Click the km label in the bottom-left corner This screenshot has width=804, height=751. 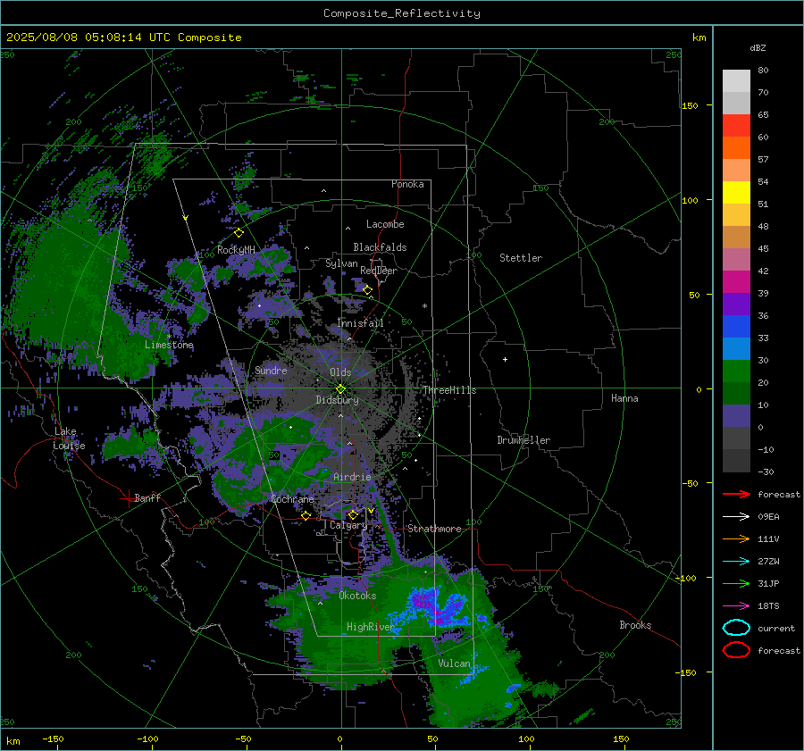point(13,741)
